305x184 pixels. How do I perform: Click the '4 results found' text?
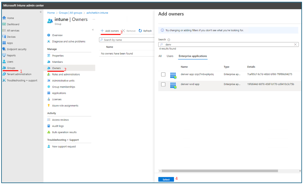[x=167, y=49]
